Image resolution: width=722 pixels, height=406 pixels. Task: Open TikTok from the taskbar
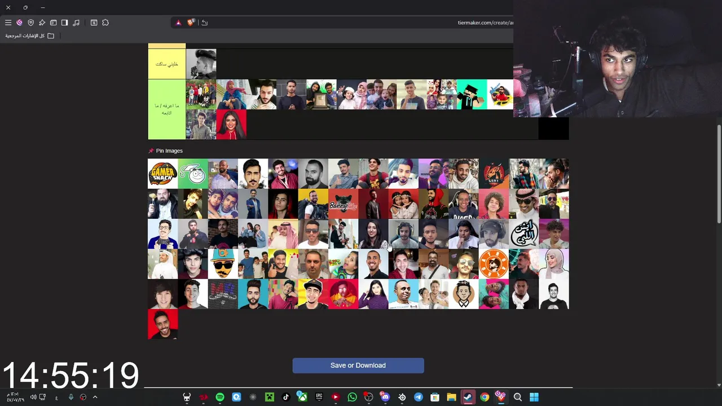(286, 397)
